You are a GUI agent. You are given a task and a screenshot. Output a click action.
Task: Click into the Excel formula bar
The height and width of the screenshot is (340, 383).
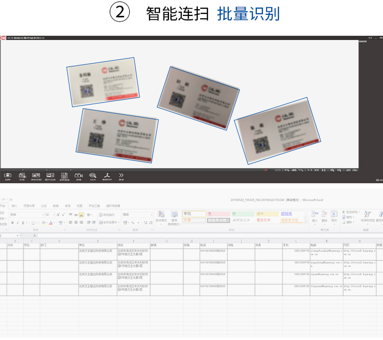pos(209,235)
